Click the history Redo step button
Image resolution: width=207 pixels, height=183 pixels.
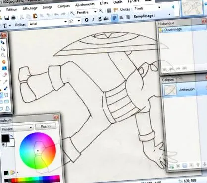click(x=178, y=69)
